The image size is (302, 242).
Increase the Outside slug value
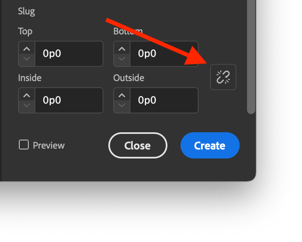click(x=122, y=95)
